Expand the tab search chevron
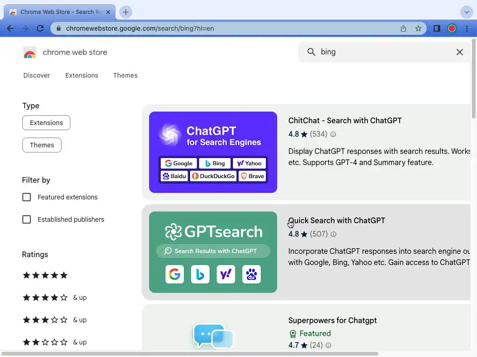 pos(466,12)
